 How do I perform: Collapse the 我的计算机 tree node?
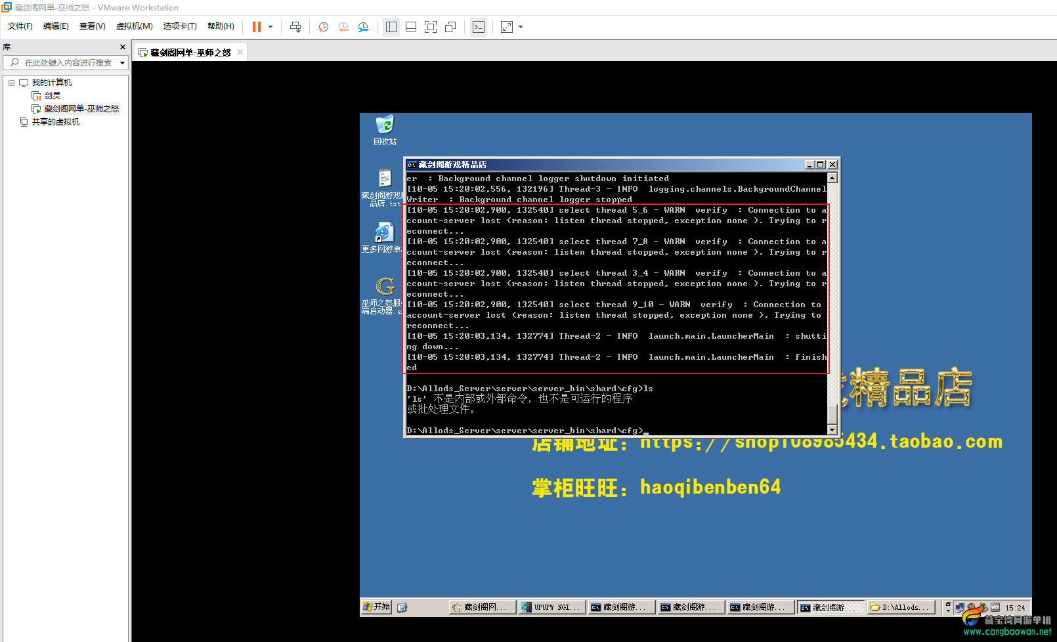11,83
